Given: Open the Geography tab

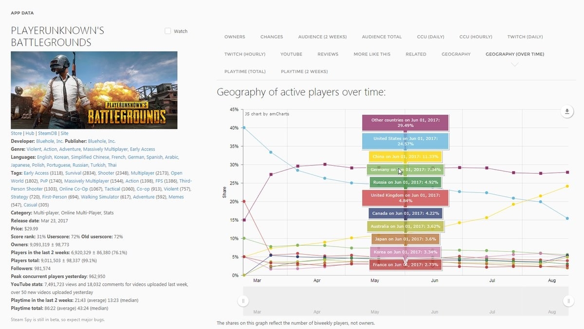Looking at the screenshot, I should pyautogui.click(x=456, y=54).
